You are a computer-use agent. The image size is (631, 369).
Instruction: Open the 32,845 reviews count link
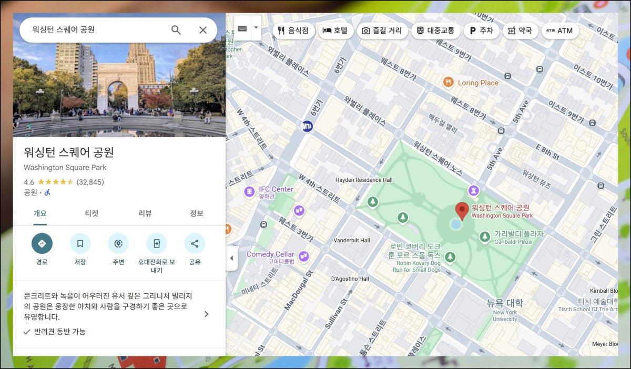[x=90, y=182]
